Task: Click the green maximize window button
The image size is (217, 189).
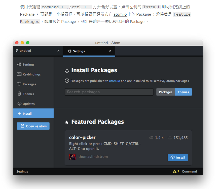Action: pos(28,43)
